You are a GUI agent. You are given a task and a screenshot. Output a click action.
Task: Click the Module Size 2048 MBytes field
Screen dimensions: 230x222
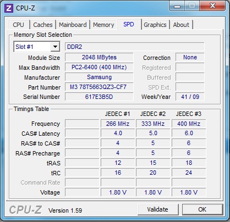pos(99,57)
